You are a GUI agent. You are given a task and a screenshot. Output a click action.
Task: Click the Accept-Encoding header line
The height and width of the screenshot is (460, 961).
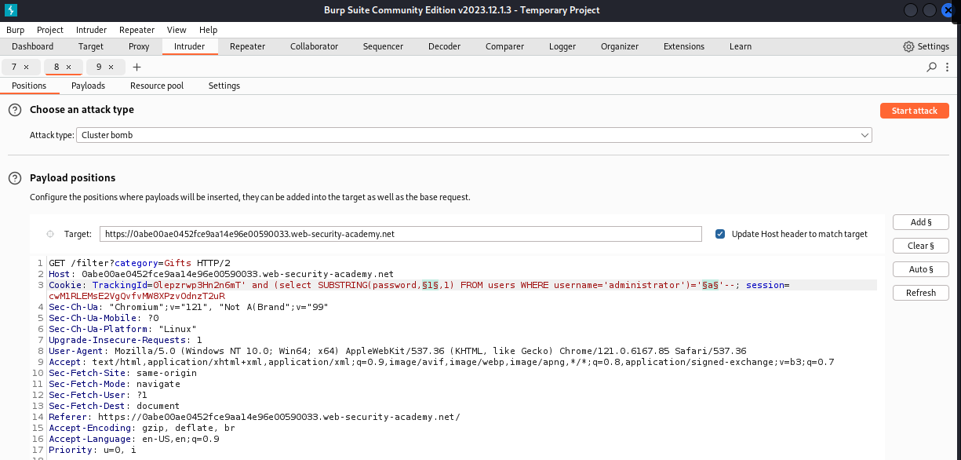pos(142,428)
